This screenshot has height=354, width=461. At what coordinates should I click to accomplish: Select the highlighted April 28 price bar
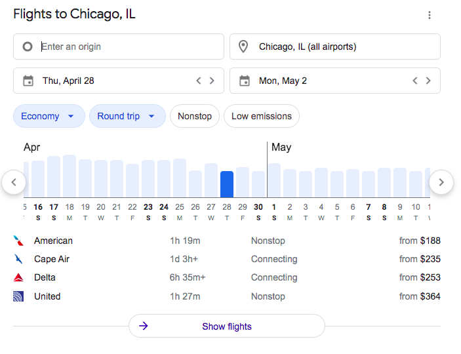[x=227, y=184]
